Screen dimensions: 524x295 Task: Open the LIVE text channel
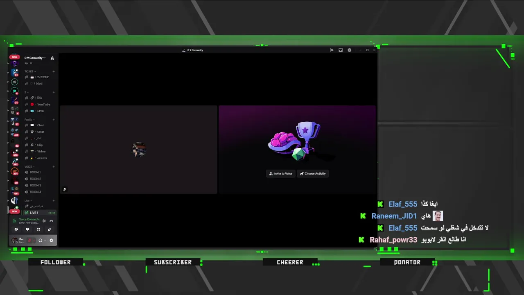40,111
